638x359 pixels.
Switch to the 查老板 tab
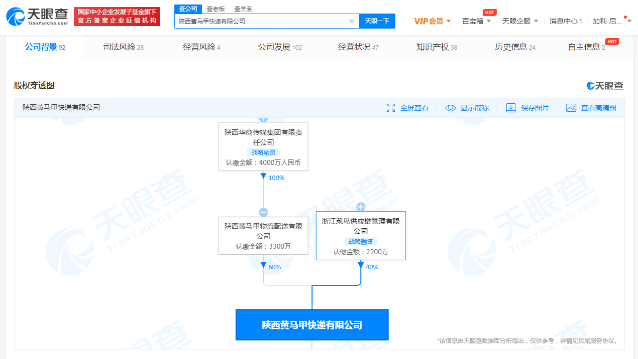(216, 9)
